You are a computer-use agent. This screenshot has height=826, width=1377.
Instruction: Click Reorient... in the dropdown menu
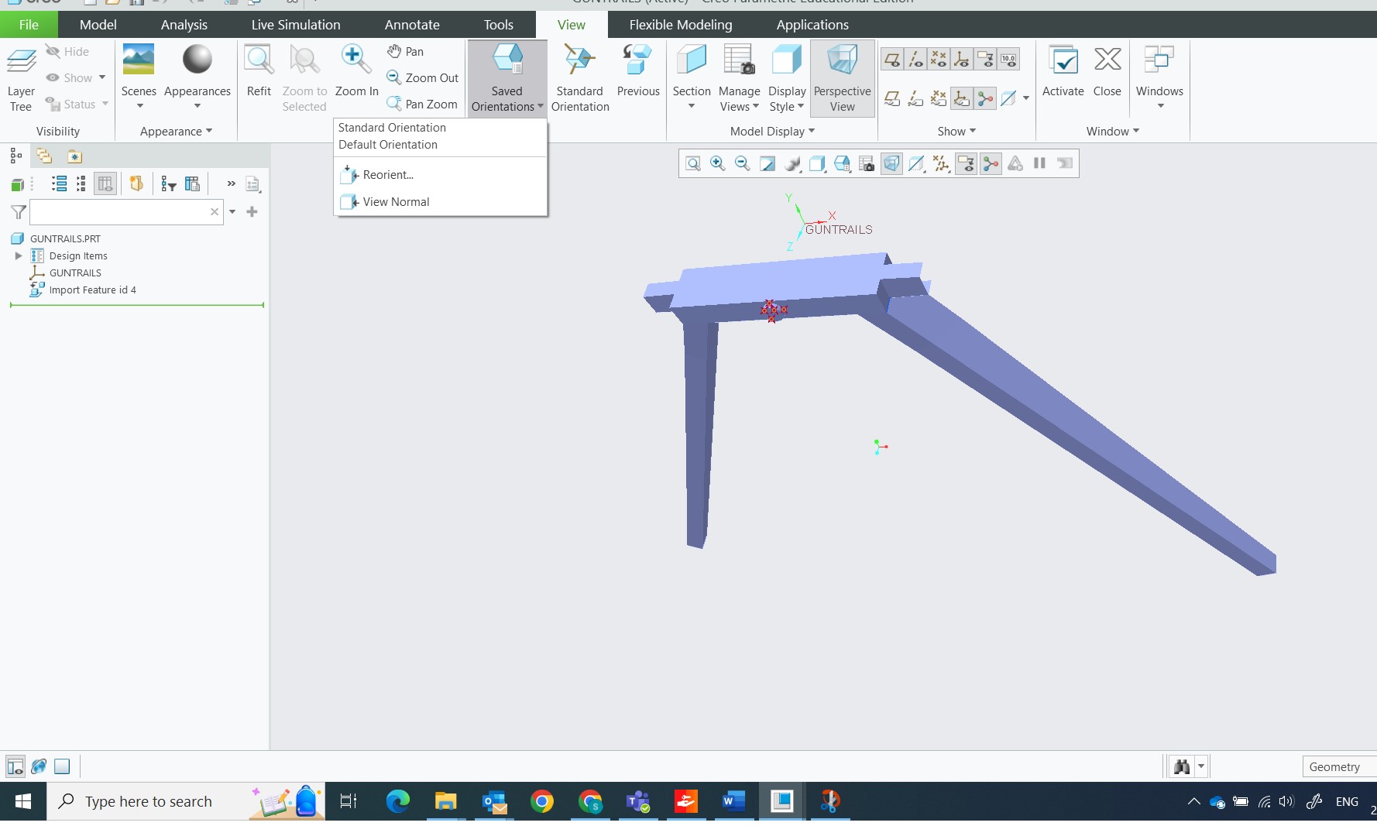click(x=388, y=175)
